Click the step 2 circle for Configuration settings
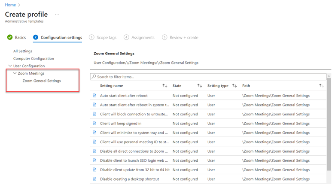 point(36,37)
